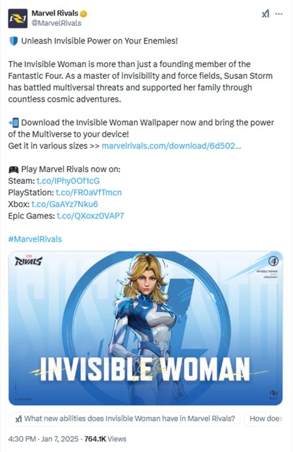The image size is (293, 452).
Task: Click the Rivals logo on the wallpaper
Action: pos(28,261)
